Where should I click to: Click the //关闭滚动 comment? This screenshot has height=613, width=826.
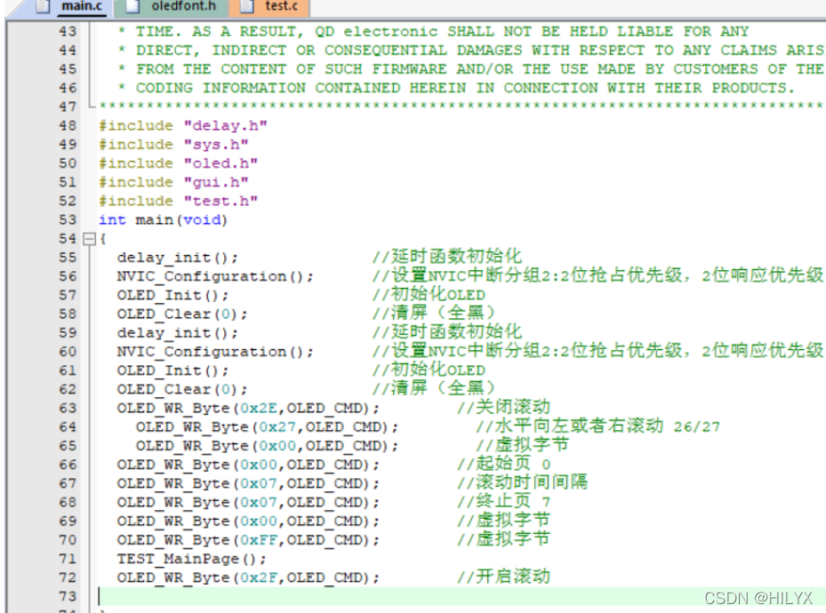click(x=503, y=407)
